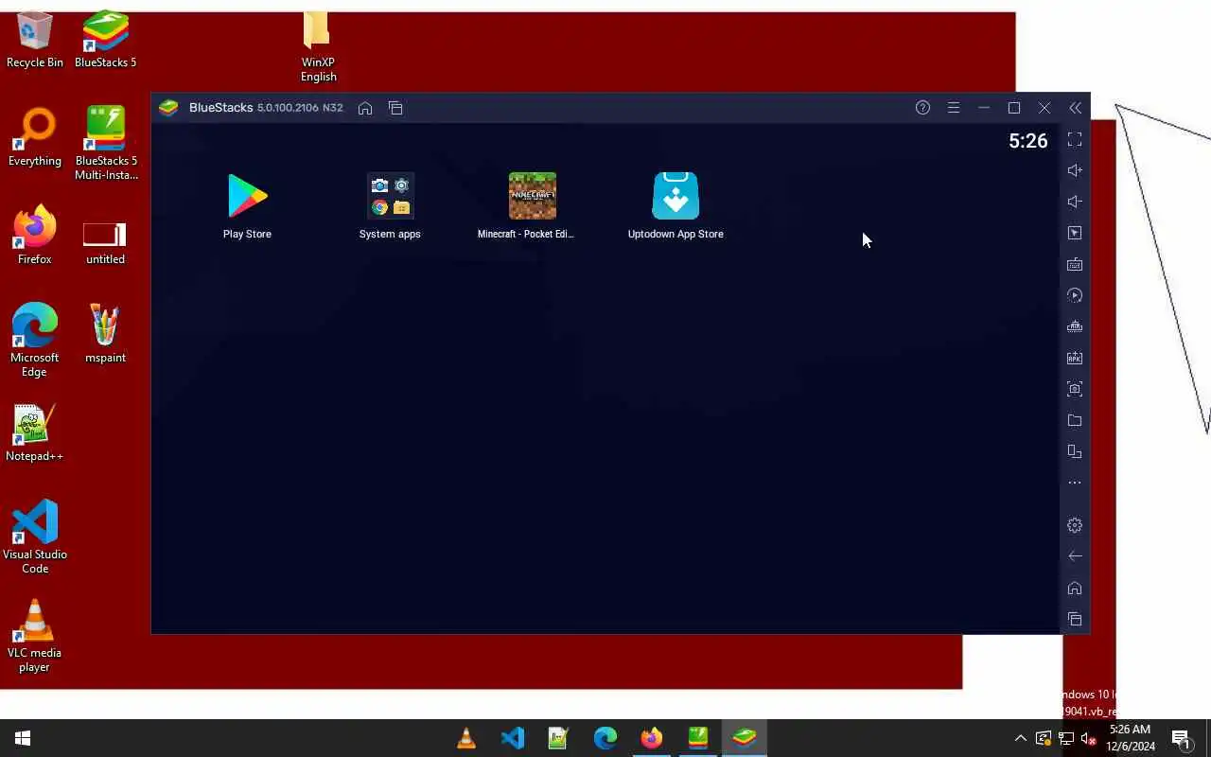Click Microsoft Edge taskbar icon
Viewport: 1211px width, 757px height.
pos(605,738)
